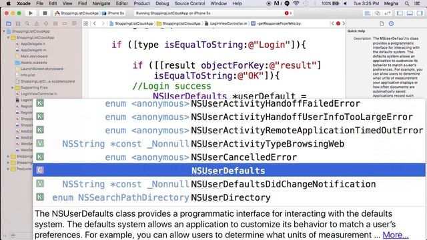Toggle the Navigator pane visibility button
427x240 pixels.
[400, 13]
